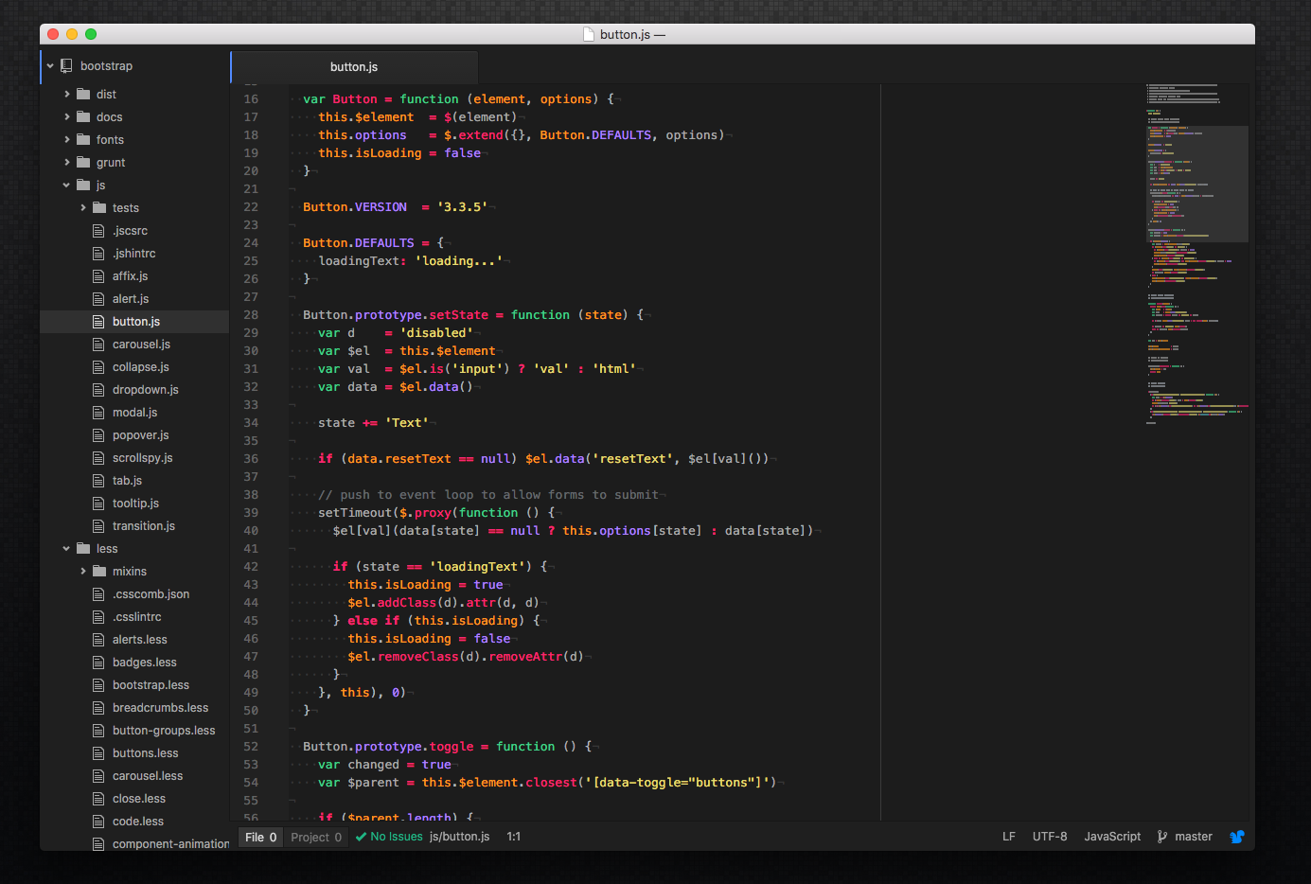Collapse the bootstrap project root chevron

pos(51,66)
